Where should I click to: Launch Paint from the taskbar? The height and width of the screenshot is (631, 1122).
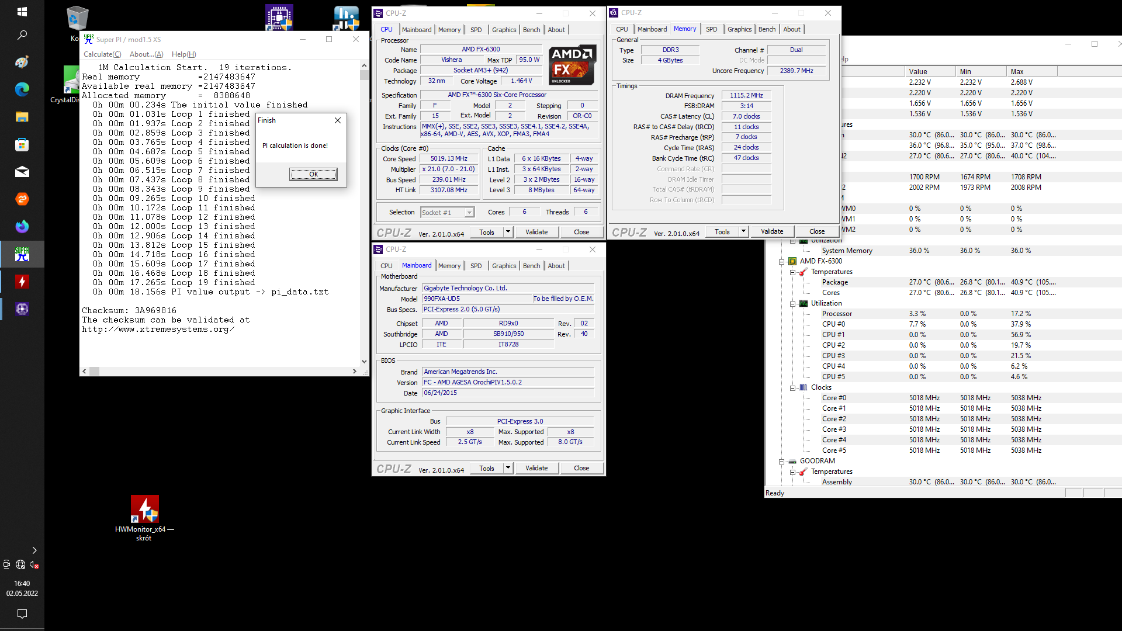[22, 62]
